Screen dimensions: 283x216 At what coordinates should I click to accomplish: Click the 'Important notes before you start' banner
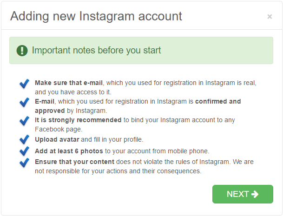click(x=141, y=50)
